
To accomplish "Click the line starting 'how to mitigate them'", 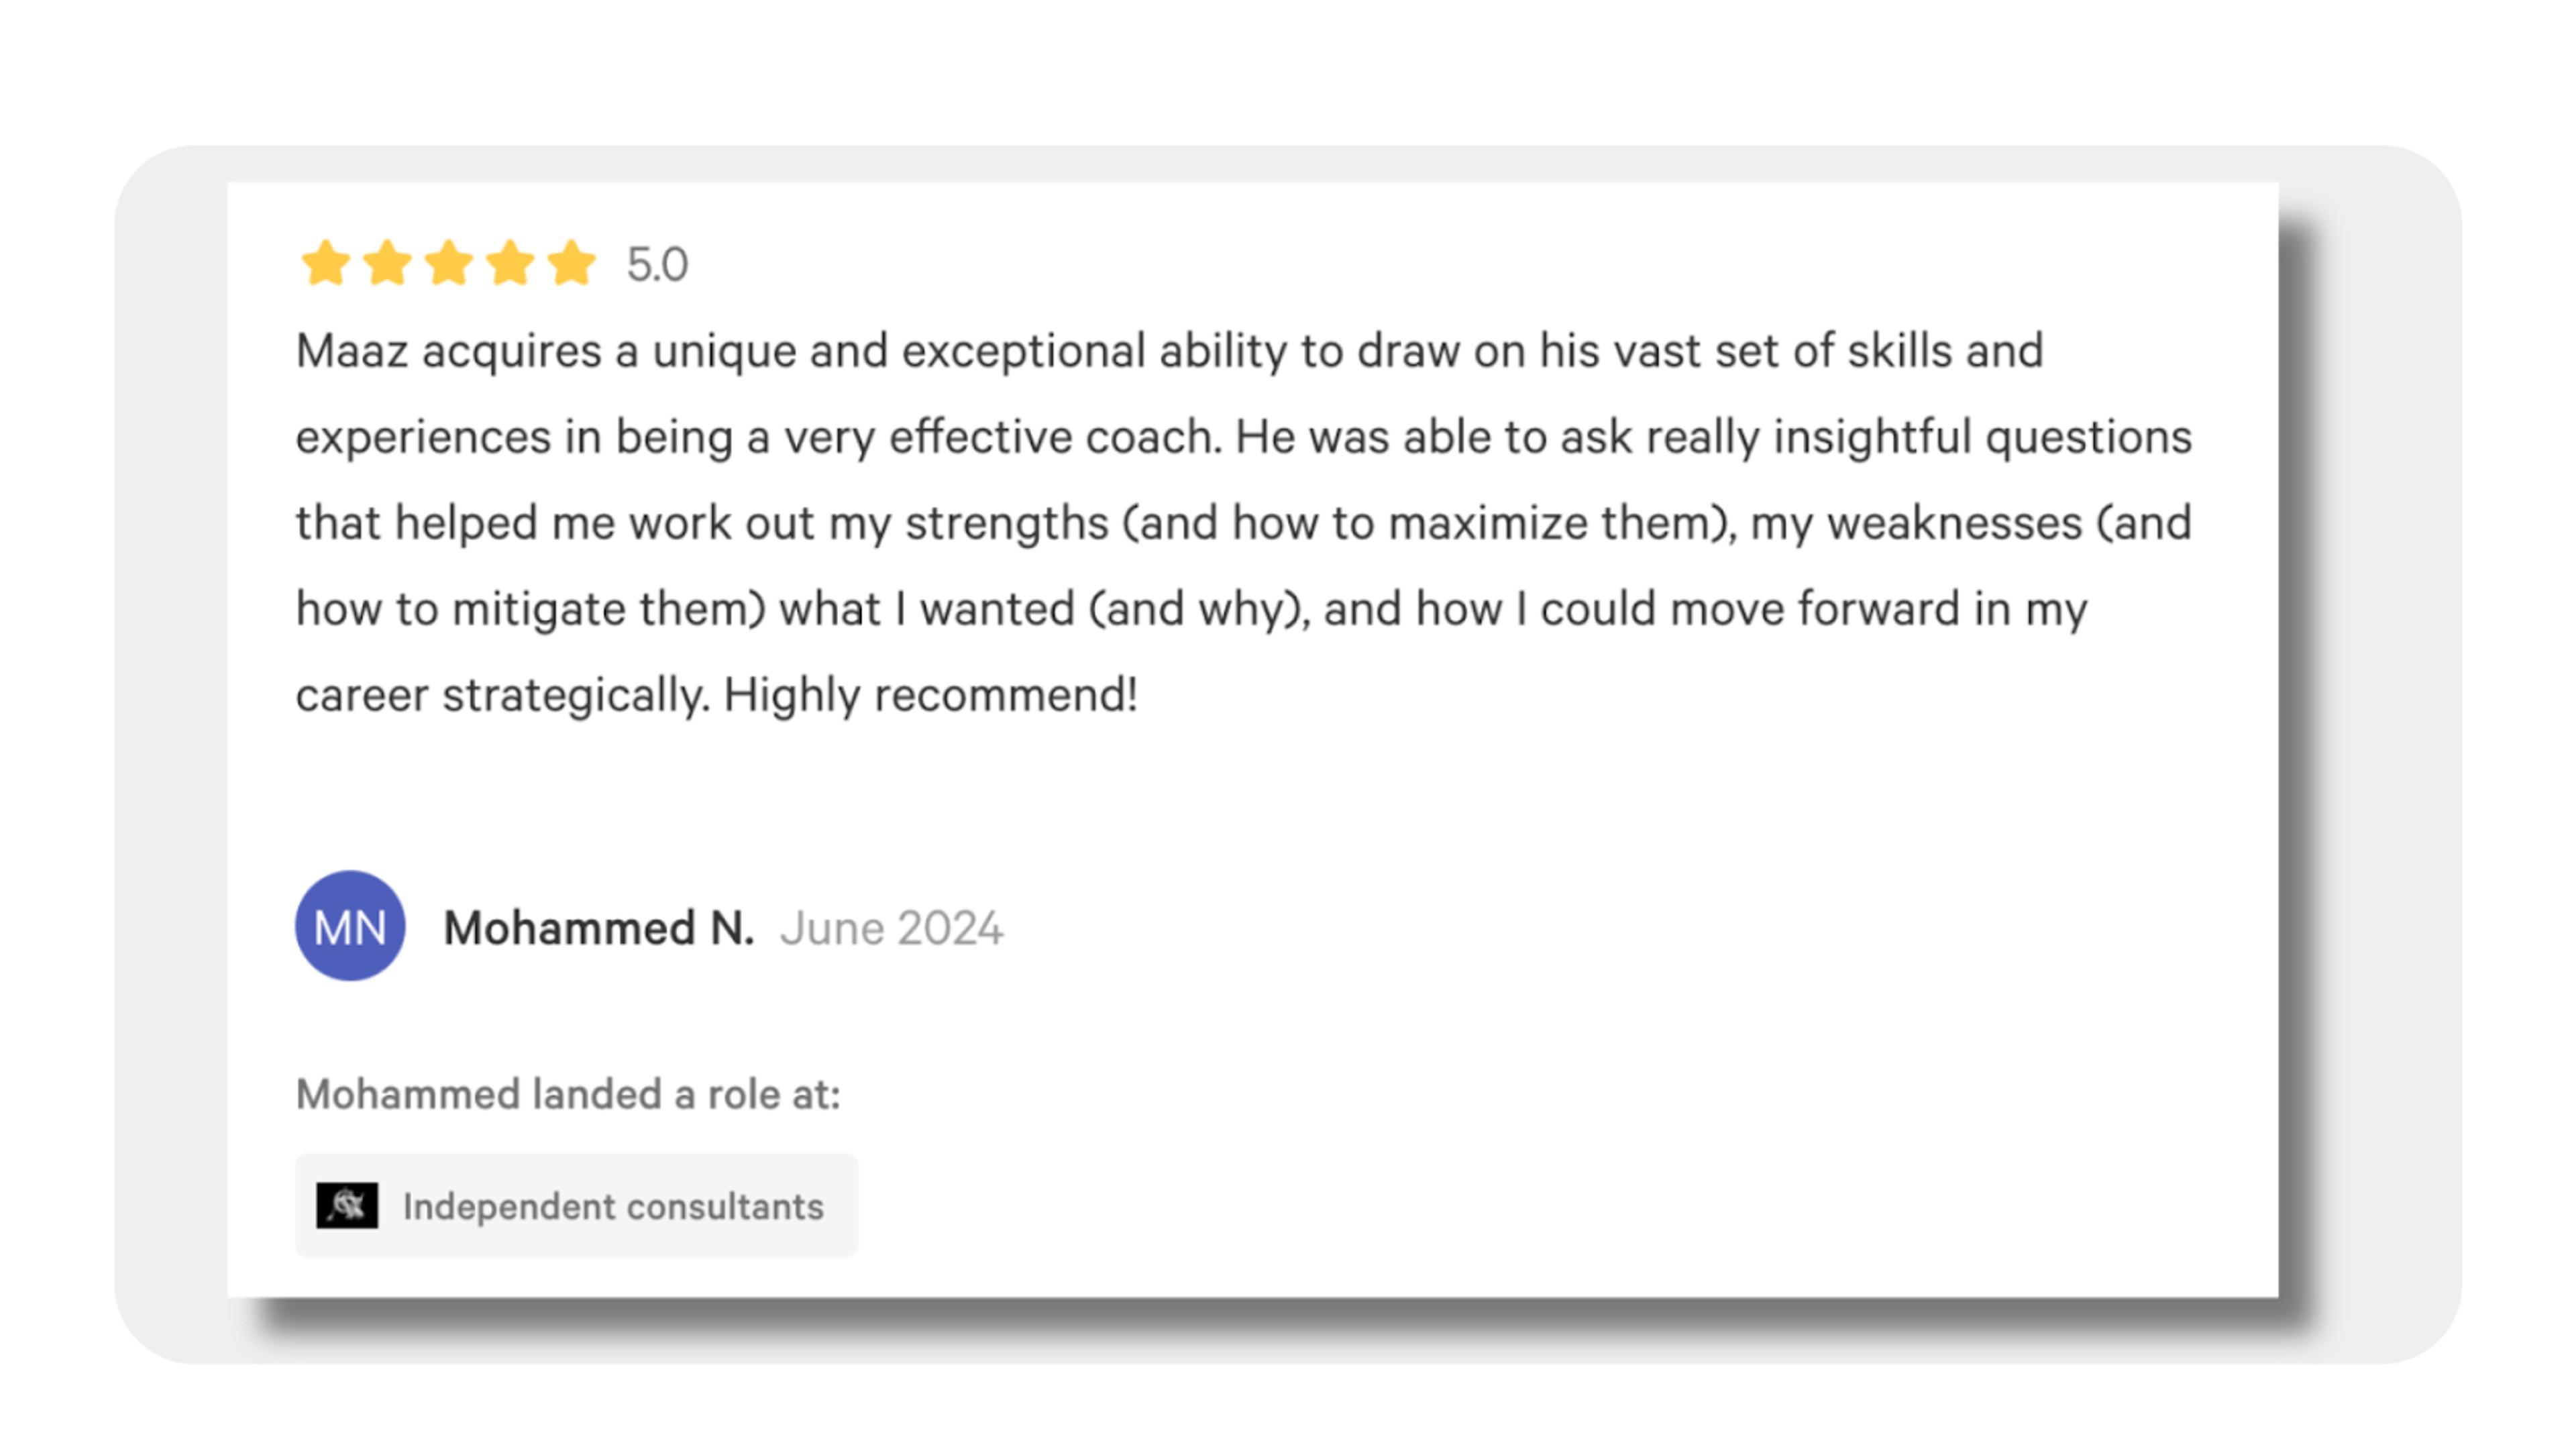I will [1191, 610].
